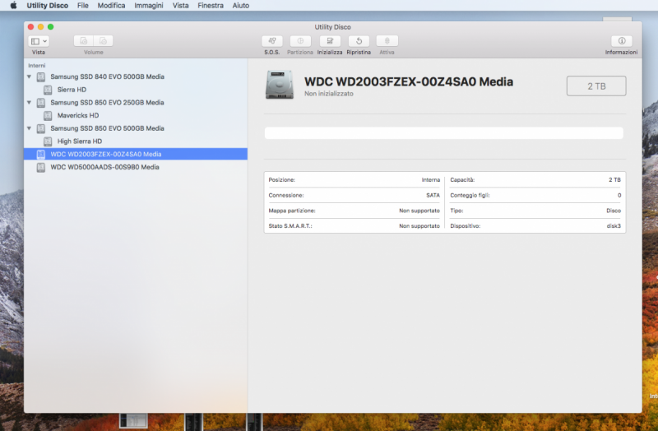Click the 'Interni' sidebar section header
Viewport: 658px width, 431px height.
pos(36,66)
